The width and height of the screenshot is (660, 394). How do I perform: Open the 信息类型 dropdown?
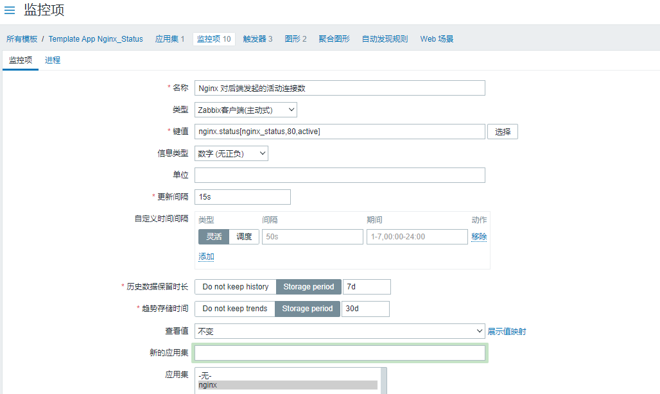pyautogui.click(x=231, y=153)
